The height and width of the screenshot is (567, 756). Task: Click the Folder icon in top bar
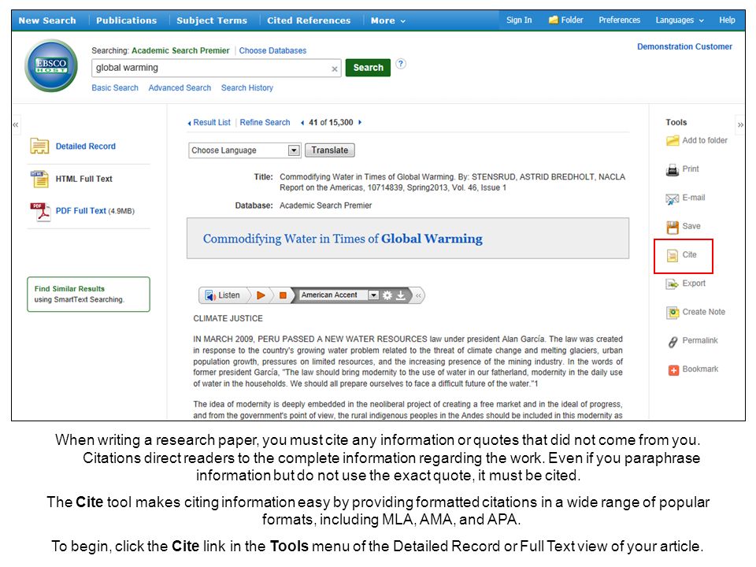pos(554,20)
